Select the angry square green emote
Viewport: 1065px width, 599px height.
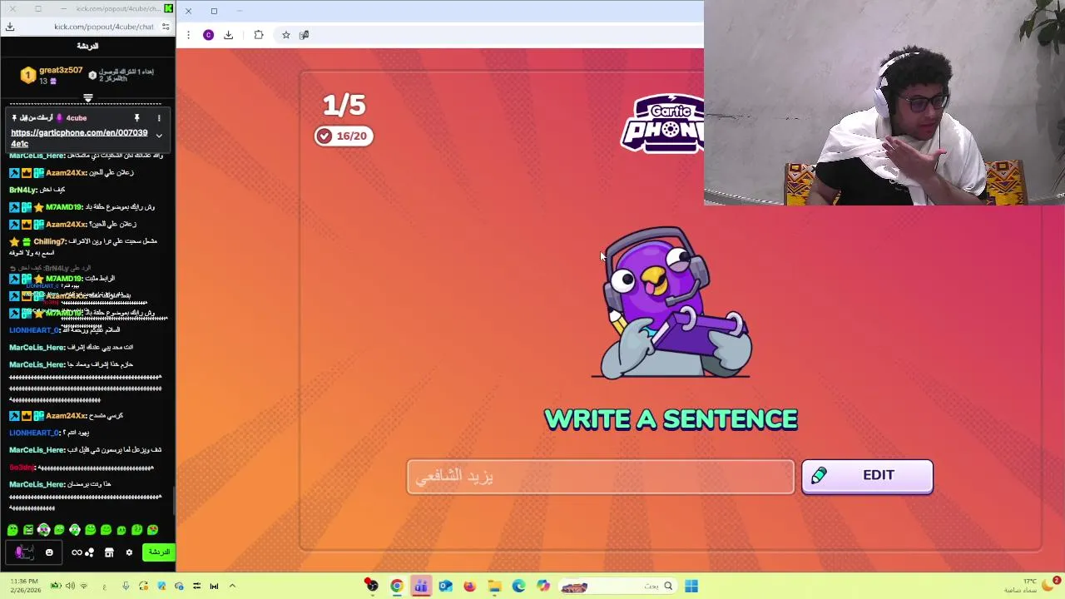point(28,530)
